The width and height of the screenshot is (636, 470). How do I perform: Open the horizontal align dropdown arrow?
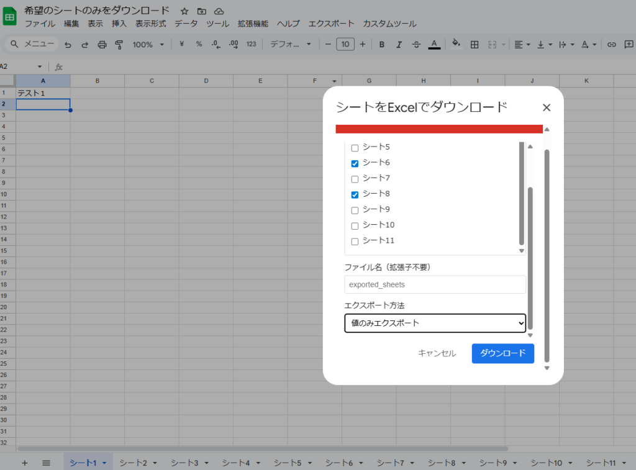coord(529,45)
